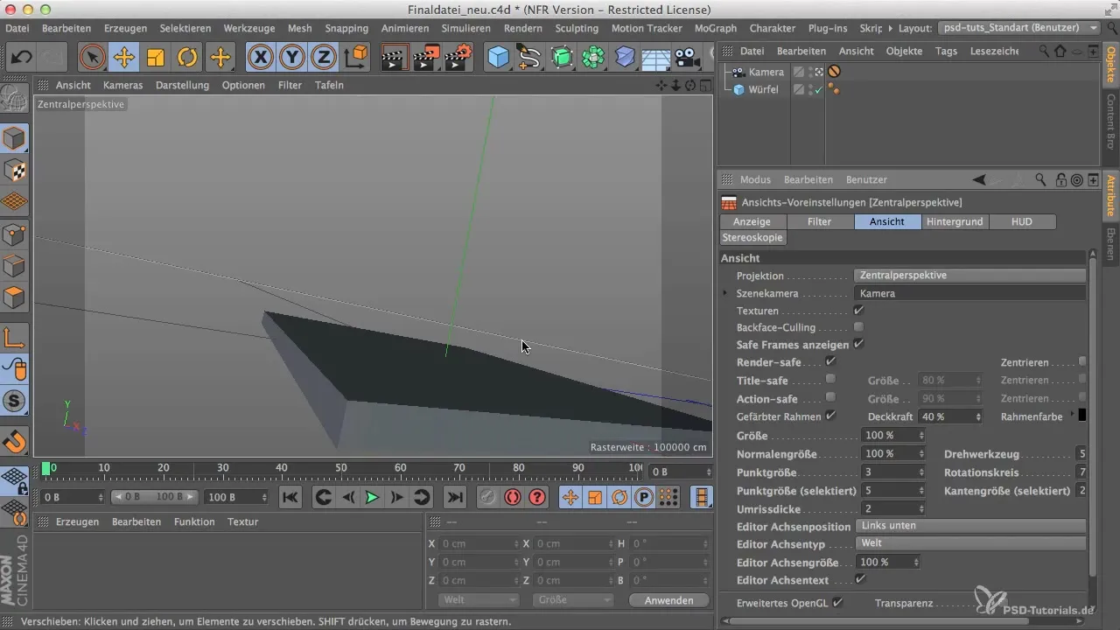Screen dimensions: 1120x630
Task: Enable Action-safe checkbox
Action: 830,397
